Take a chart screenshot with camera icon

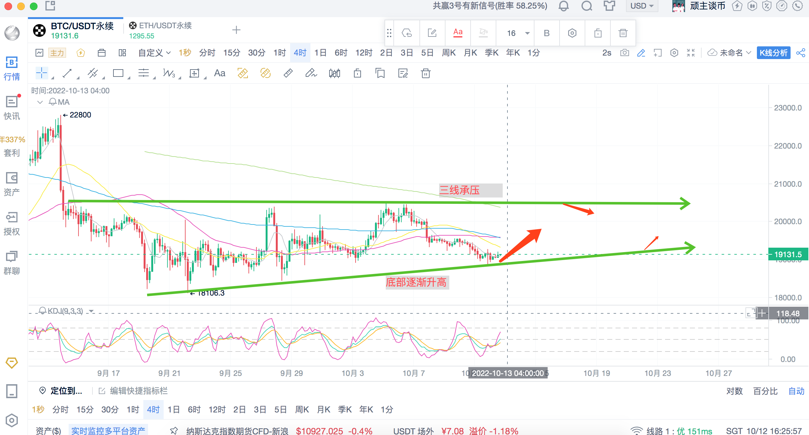tap(624, 53)
